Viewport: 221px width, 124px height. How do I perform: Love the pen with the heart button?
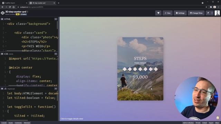(x=158, y=13)
